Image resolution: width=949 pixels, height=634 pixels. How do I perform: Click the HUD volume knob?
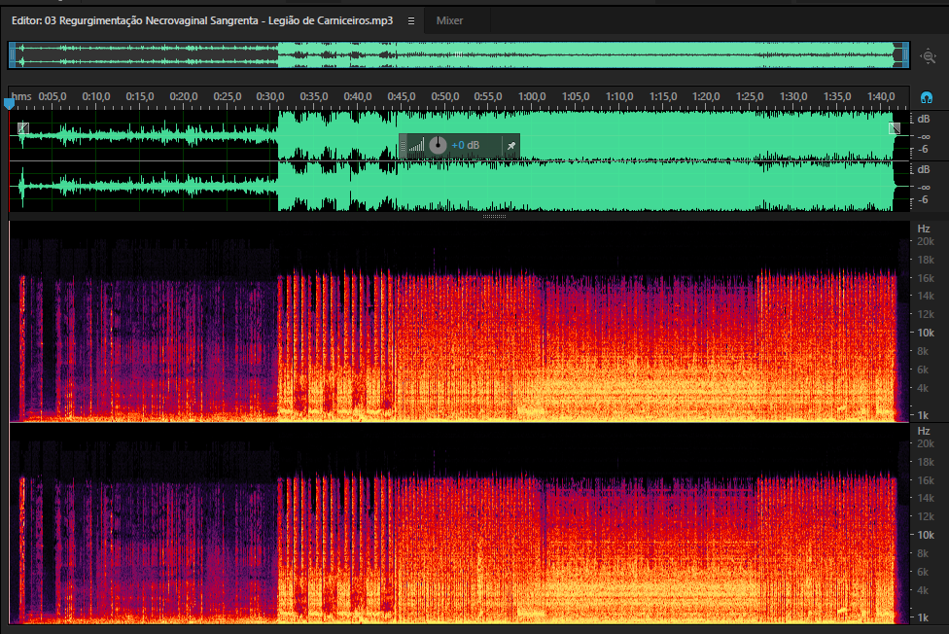point(437,145)
